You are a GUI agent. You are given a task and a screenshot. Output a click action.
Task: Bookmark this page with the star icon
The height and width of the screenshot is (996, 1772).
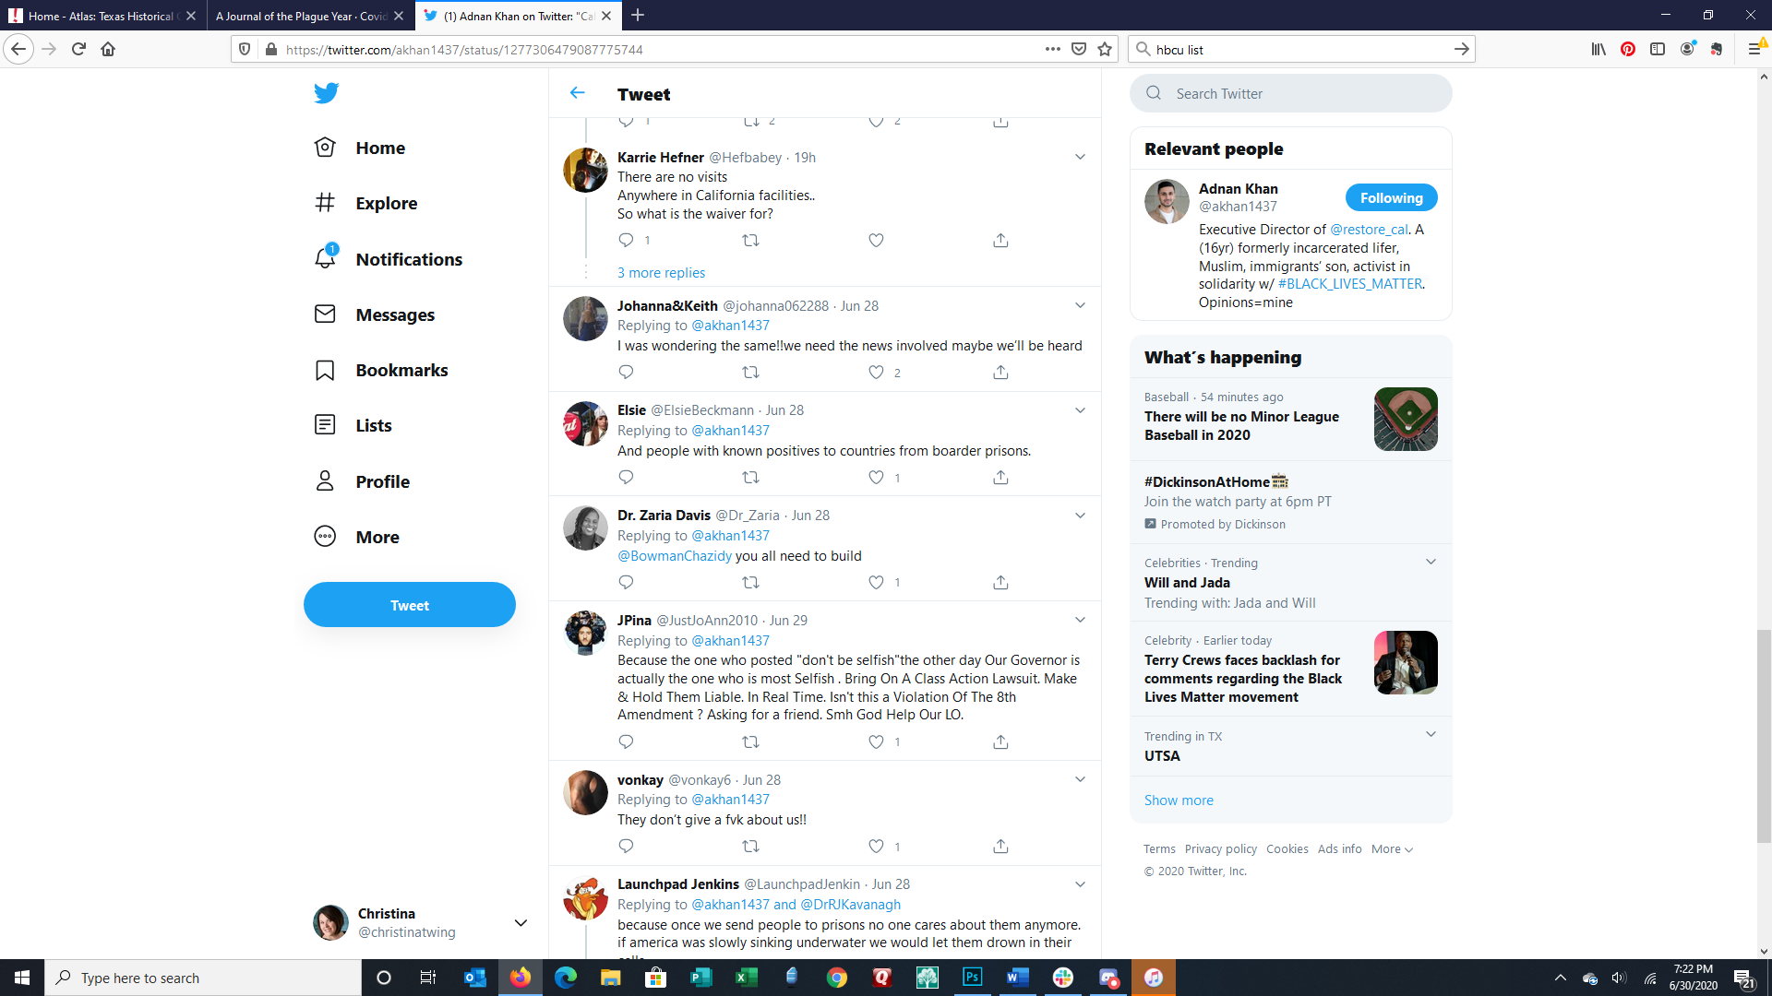[1105, 49]
